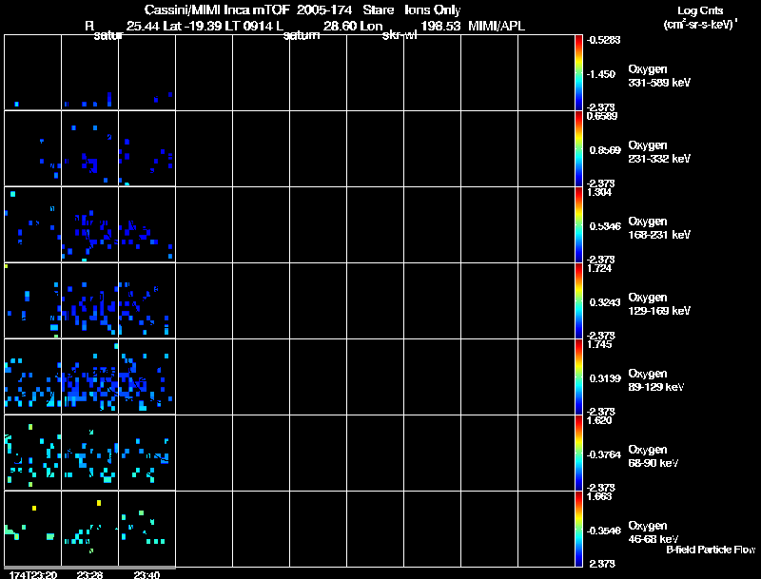
Task: Click the 1.663 colorbar maximum value
Action: (x=599, y=496)
